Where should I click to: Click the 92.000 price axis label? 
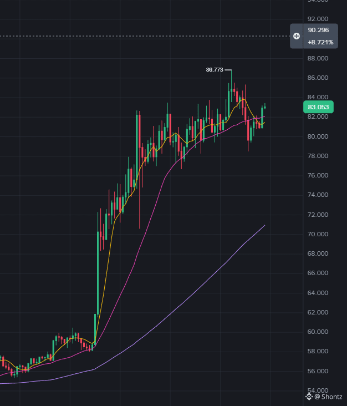coord(318,19)
